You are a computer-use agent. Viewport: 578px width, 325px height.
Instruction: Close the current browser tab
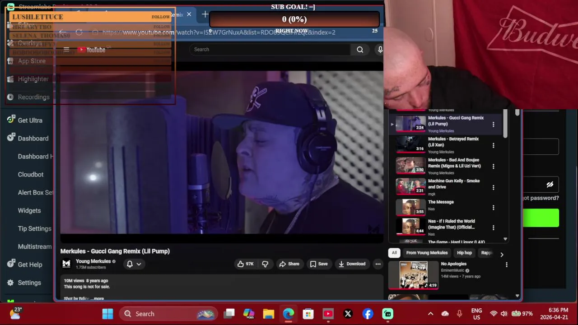coord(189,14)
